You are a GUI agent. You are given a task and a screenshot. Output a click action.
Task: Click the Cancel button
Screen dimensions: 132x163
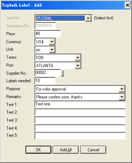[x=93, y=150]
